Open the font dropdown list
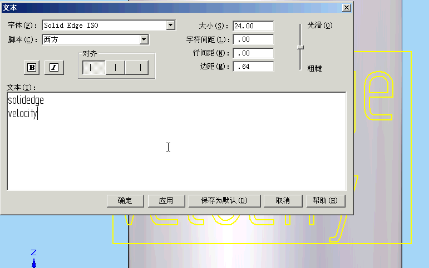 (x=170, y=26)
